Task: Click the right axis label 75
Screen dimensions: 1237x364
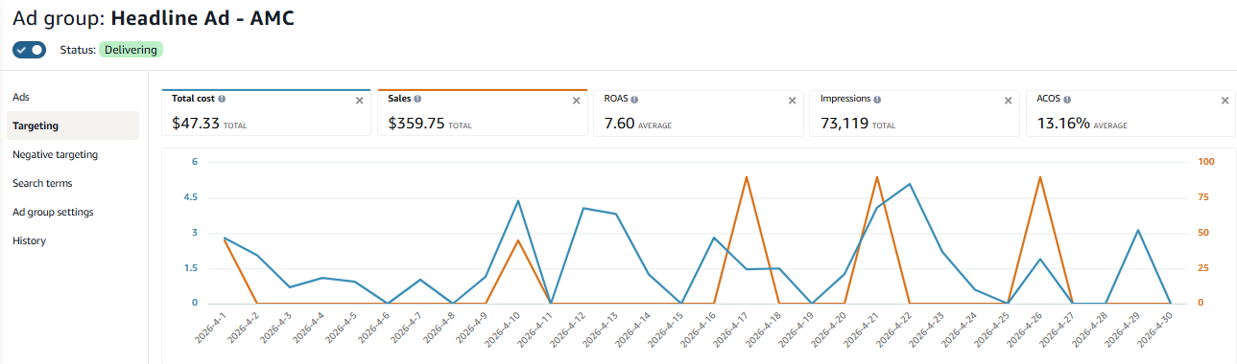Action: click(x=1203, y=197)
